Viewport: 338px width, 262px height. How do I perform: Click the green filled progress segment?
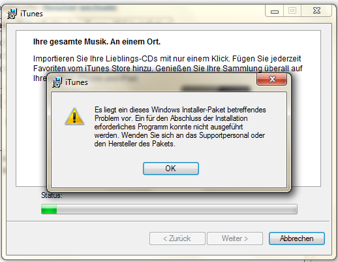49,209
